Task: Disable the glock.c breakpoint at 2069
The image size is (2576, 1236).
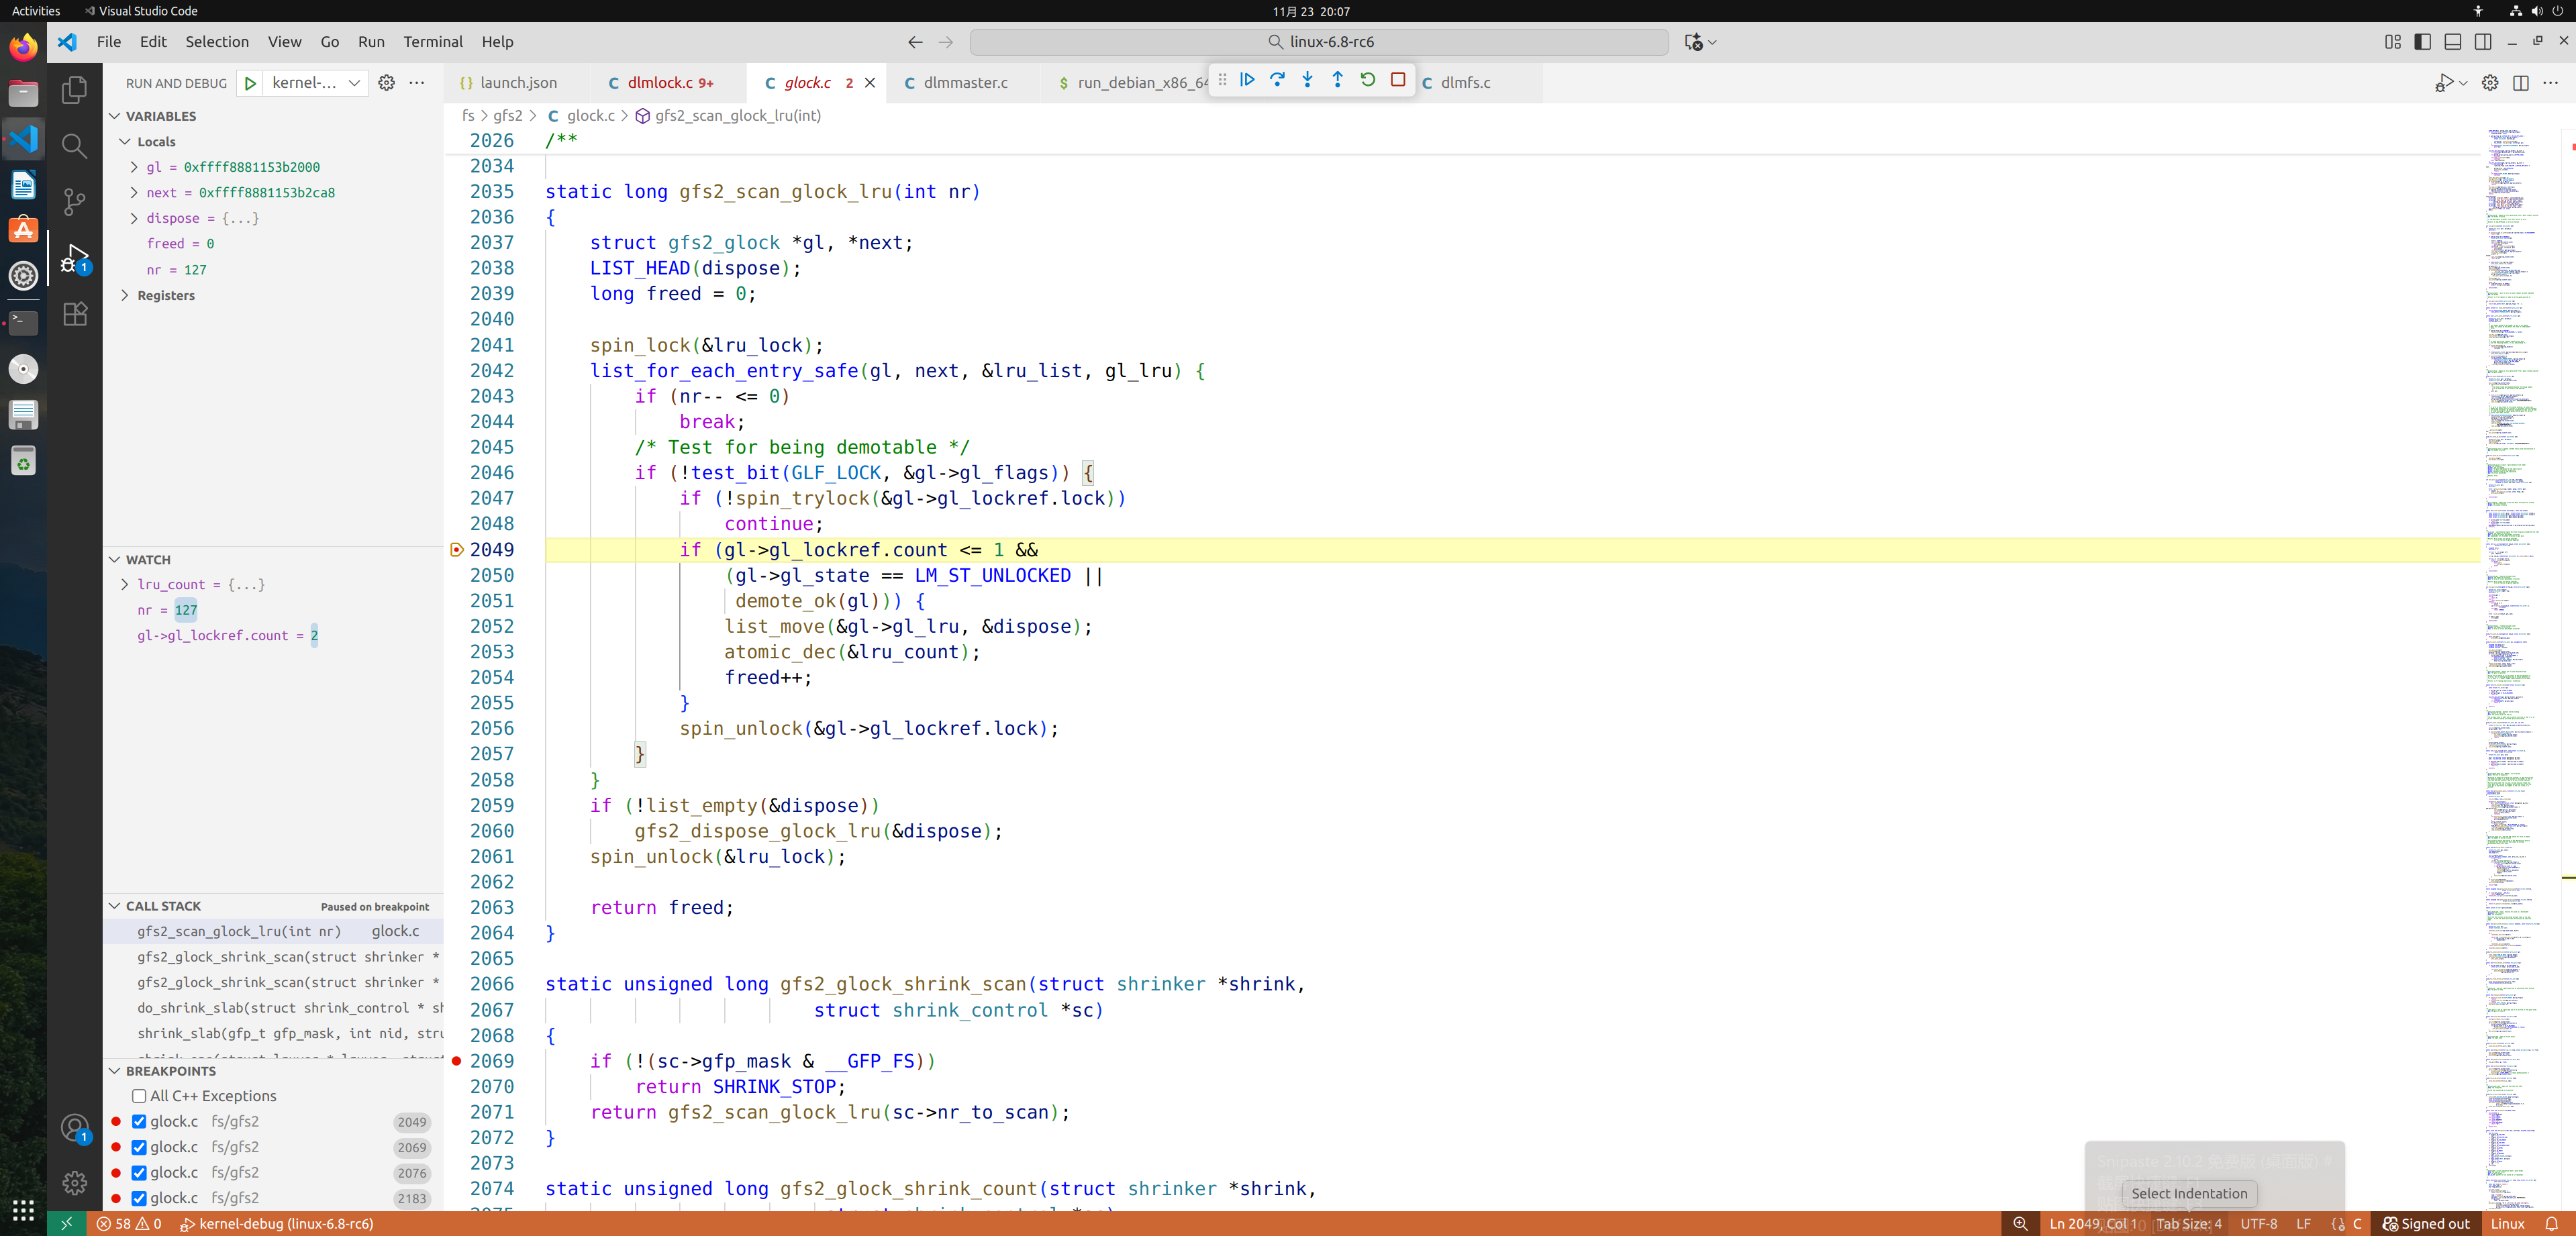Action: click(139, 1147)
